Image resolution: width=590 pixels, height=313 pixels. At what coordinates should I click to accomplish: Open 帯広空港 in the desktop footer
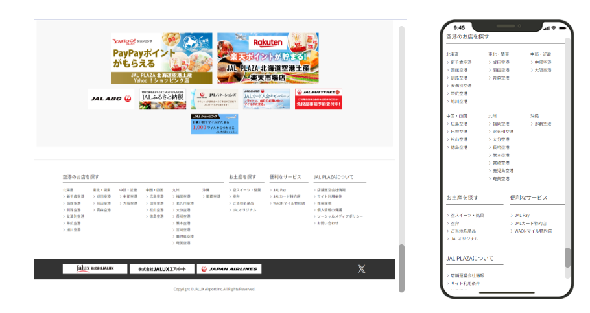tap(73, 223)
